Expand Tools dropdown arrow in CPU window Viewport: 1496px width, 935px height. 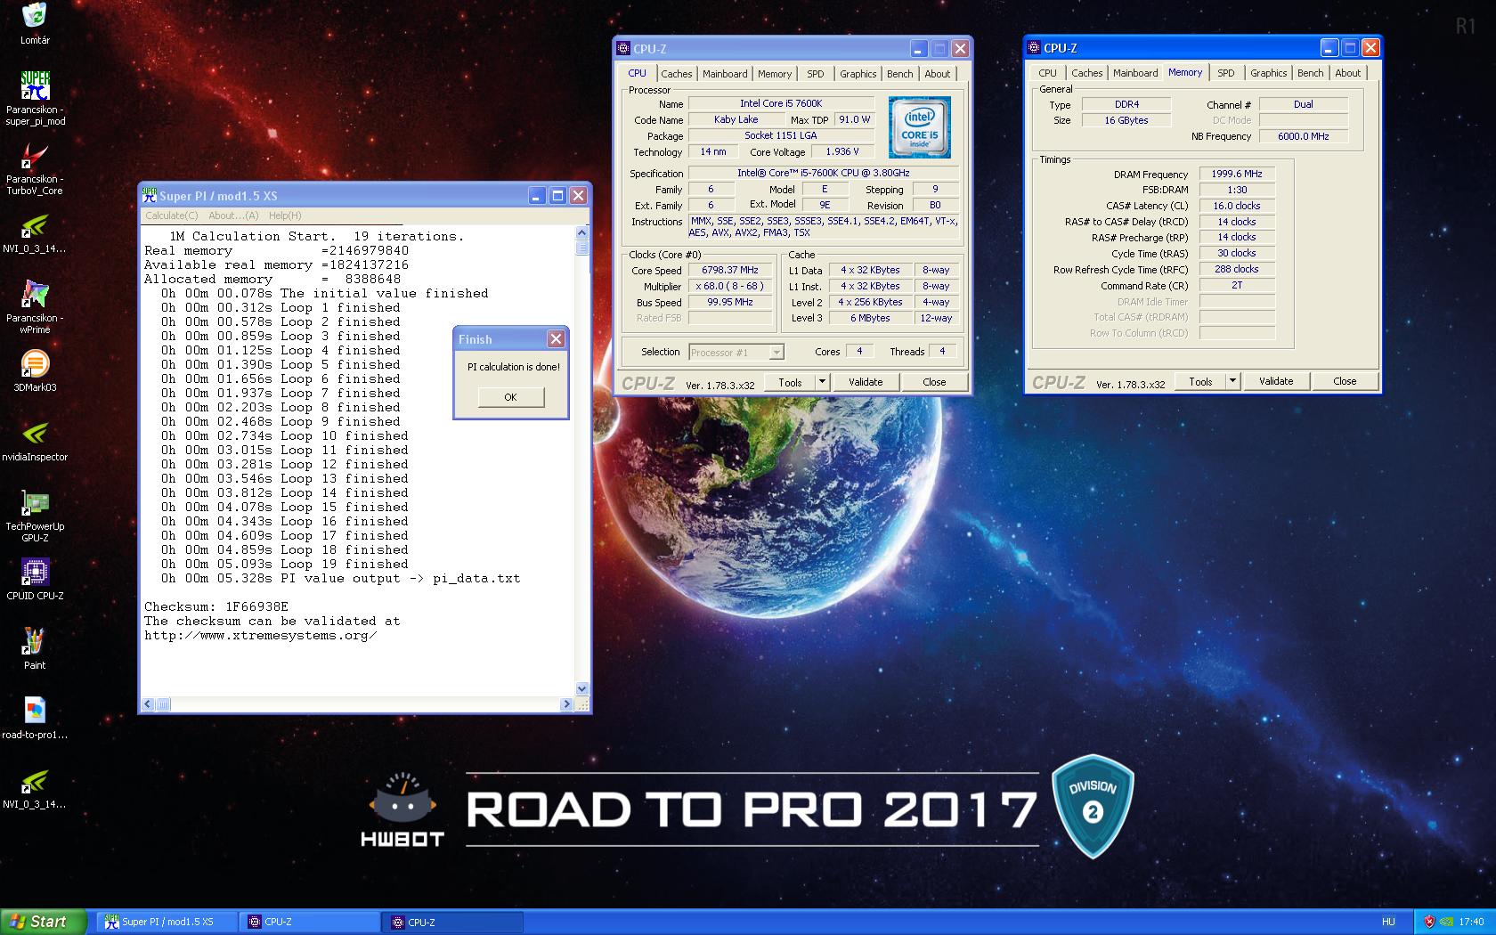tap(823, 382)
